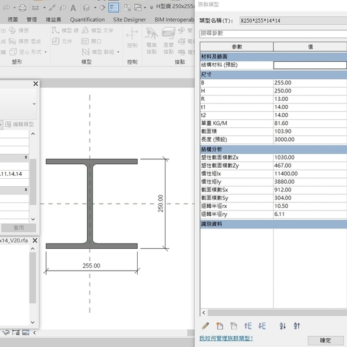Viewport: 347px width, 347px height.
Task: Open the 模型群組 dropdown menu
Action: click(x=104, y=52)
